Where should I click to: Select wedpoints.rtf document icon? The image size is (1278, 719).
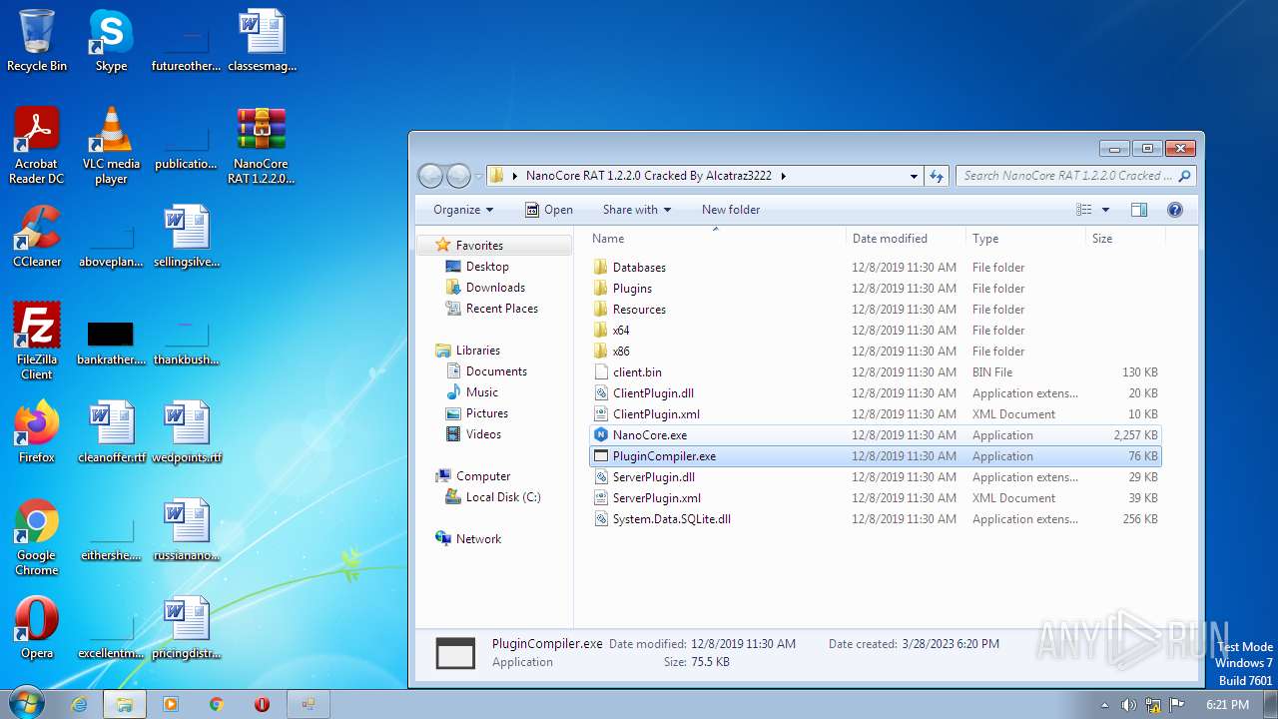[x=187, y=432]
